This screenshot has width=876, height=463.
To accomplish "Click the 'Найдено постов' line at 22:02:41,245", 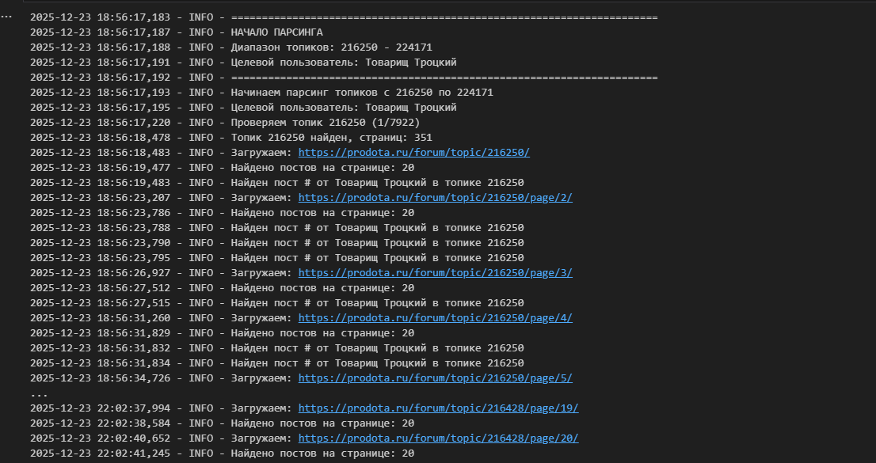I will tap(322, 454).
